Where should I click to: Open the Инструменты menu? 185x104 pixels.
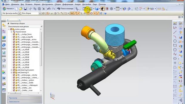(47, 4)
